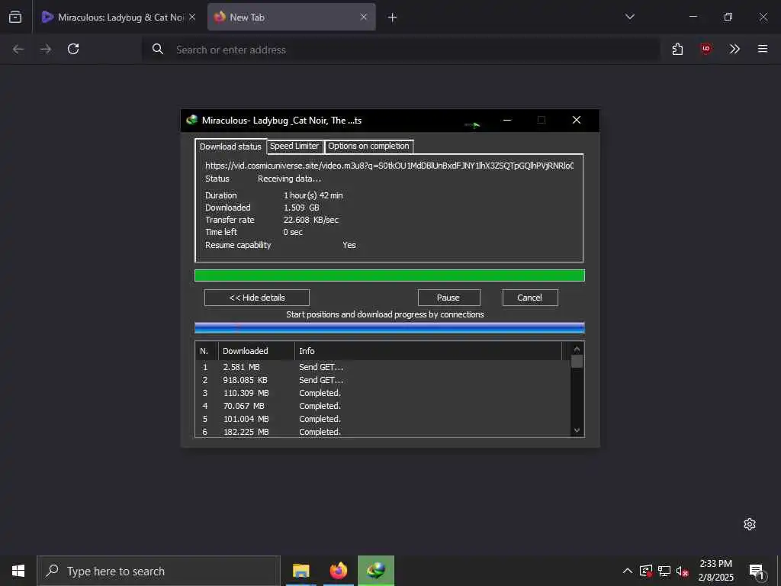
Task: Select connection row 6 with 182.225 MB
Action: tap(383, 432)
